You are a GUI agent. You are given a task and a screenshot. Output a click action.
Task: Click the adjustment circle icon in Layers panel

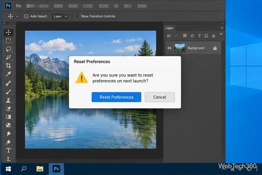pyautogui.click(x=192, y=36)
